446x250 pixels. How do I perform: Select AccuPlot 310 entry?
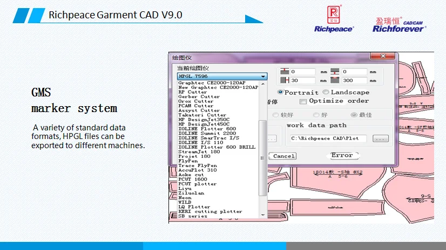point(198,170)
